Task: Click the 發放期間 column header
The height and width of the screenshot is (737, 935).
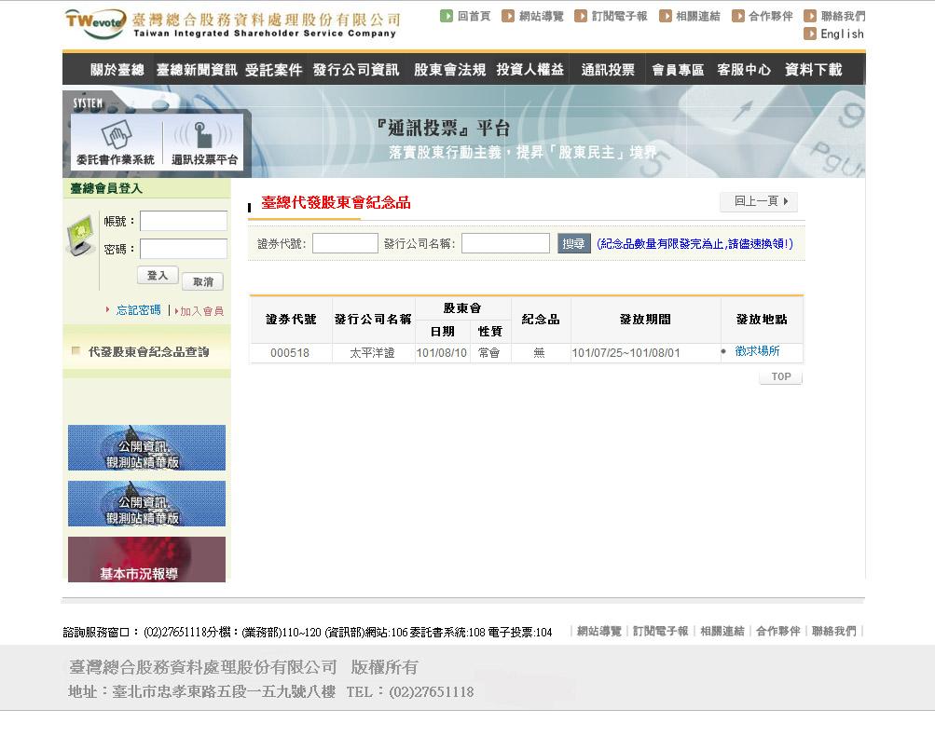Action: (645, 320)
